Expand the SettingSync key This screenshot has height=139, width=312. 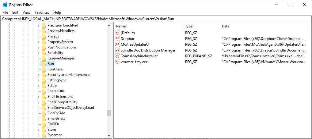coord(39,80)
